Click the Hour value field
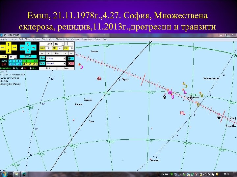 click(47, 48)
